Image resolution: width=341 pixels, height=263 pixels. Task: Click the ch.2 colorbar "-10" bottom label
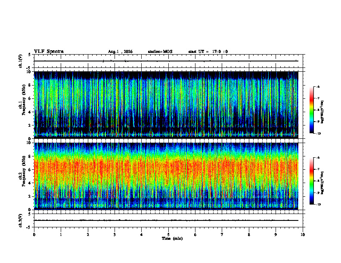(318, 205)
